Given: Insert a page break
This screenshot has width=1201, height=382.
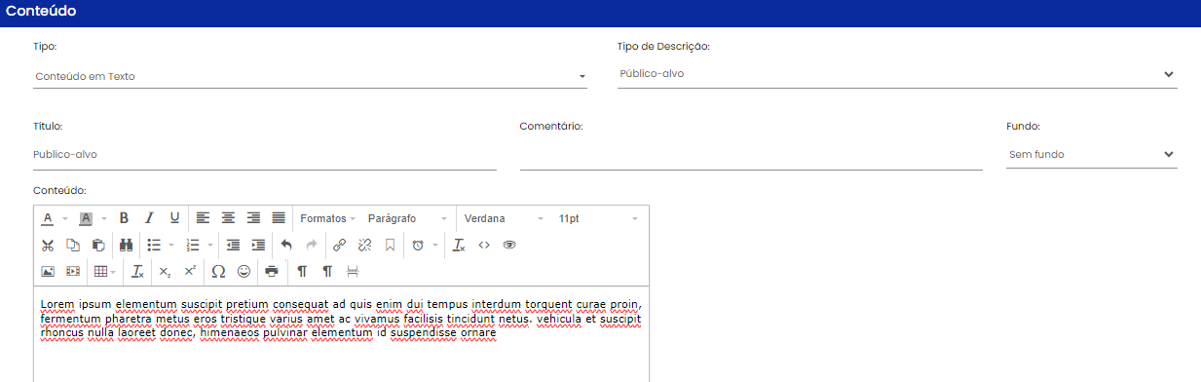Looking at the screenshot, I should pyautogui.click(x=353, y=271).
